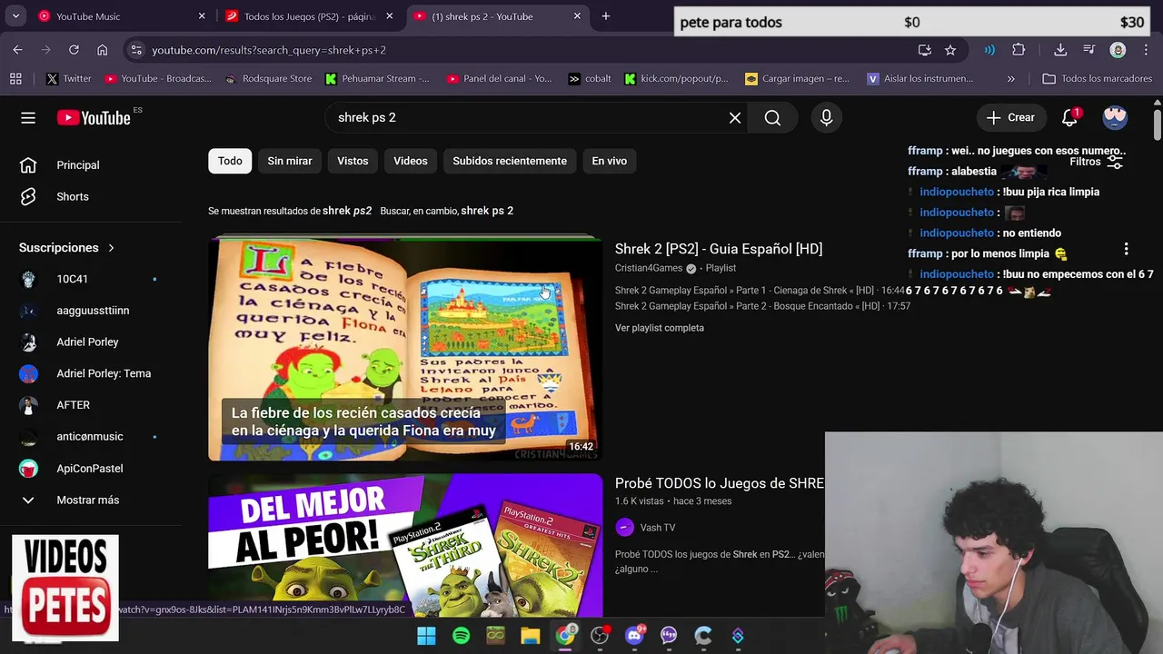Image resolution: width=1163 pixels, height=654 pixels.
Task: Open Ver playlist completa link
Action: click(660, 328)
